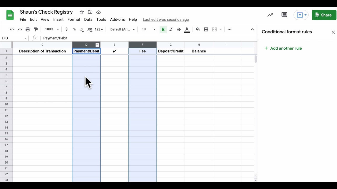This screenshot has height=189, width=337.
Task: Open the activity dashboard trend icon
Action: pyautogui.click(x=270, y=15)
